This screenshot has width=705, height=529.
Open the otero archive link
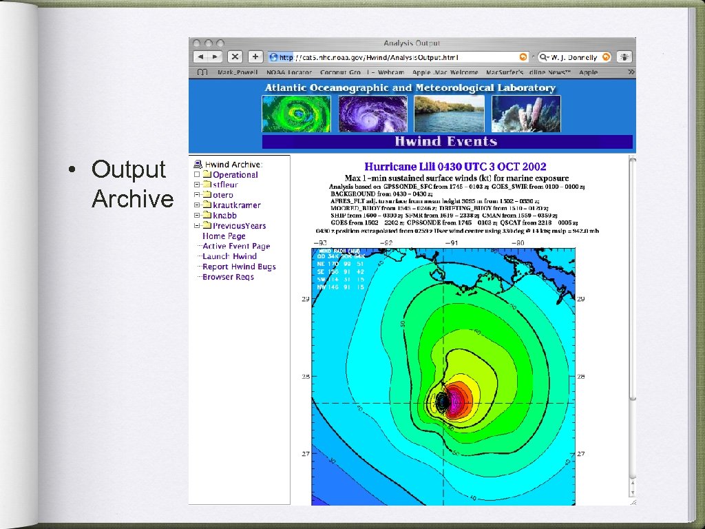coord(223,195)
